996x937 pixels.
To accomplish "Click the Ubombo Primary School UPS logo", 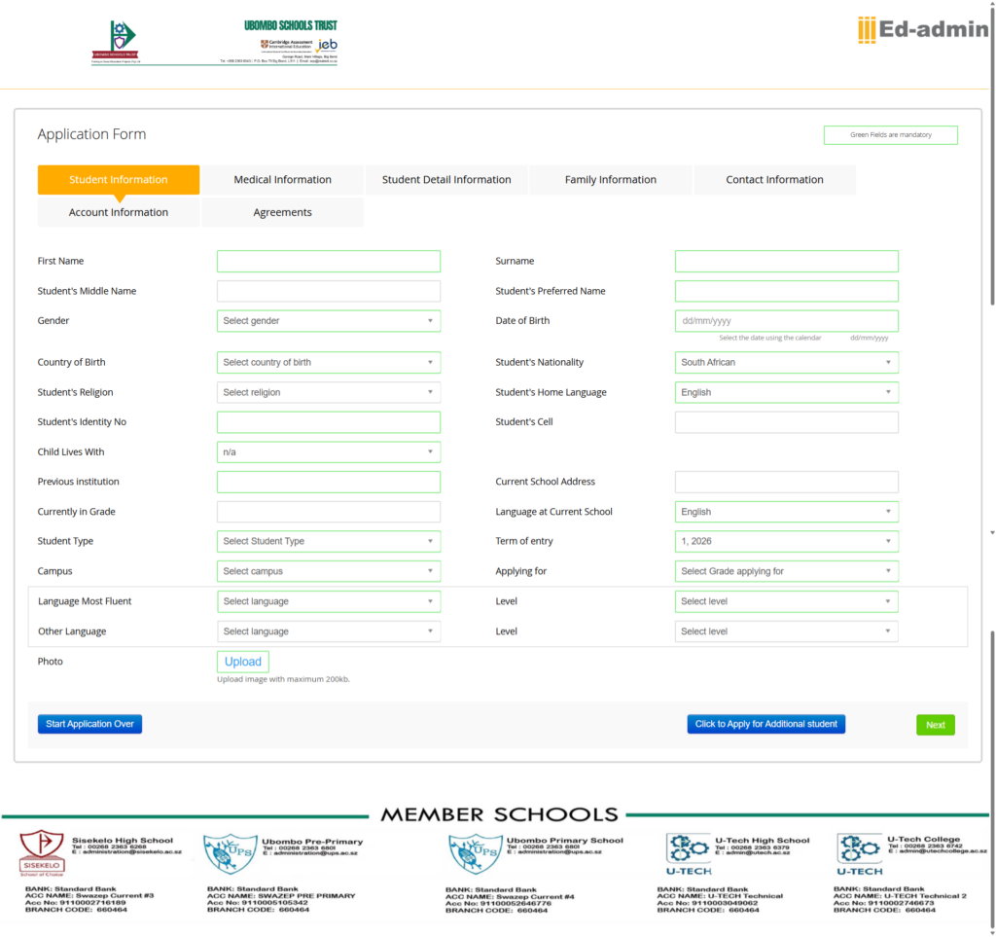I will click(475, 853).
